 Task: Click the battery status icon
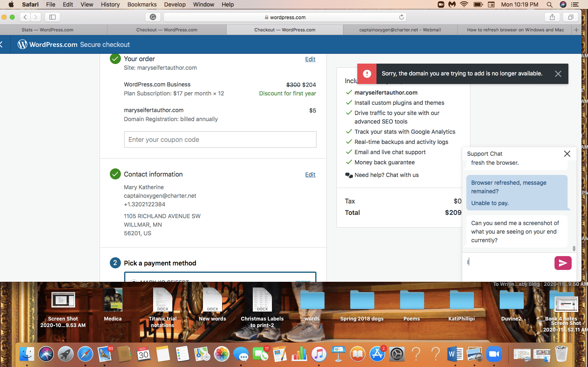tap(478, 4)
